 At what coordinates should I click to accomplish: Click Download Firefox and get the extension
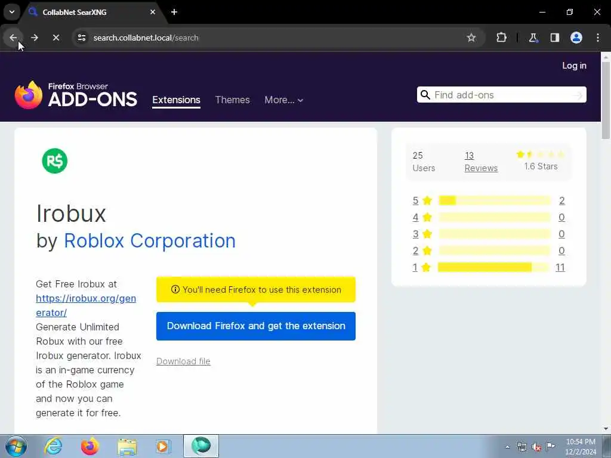tap(255, 326)
